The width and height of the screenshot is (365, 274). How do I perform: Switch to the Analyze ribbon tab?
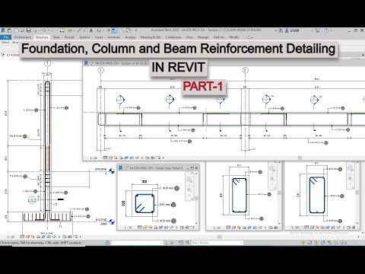pos(130,37)
